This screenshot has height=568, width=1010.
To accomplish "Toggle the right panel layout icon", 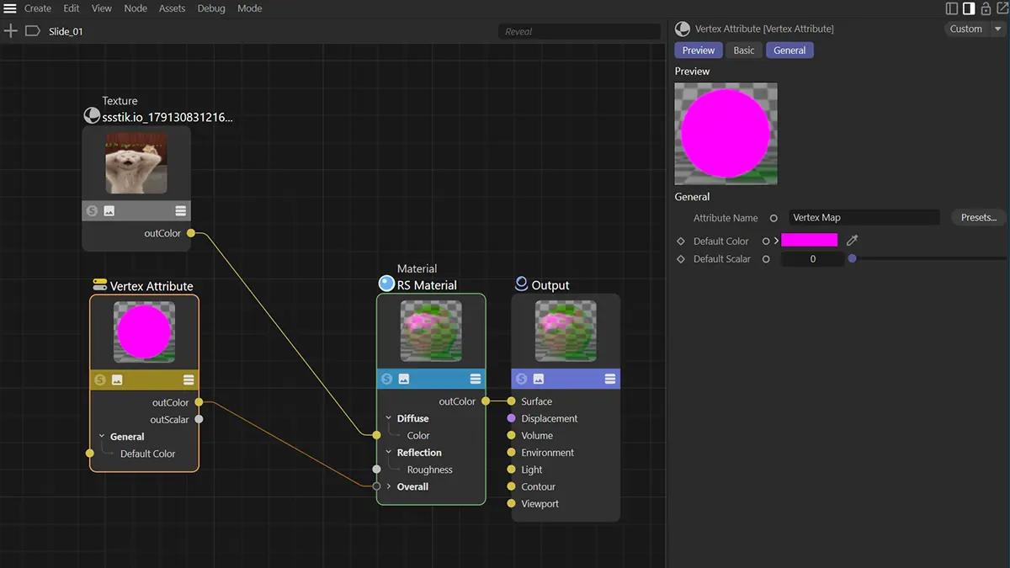I will tap(969, 8).
